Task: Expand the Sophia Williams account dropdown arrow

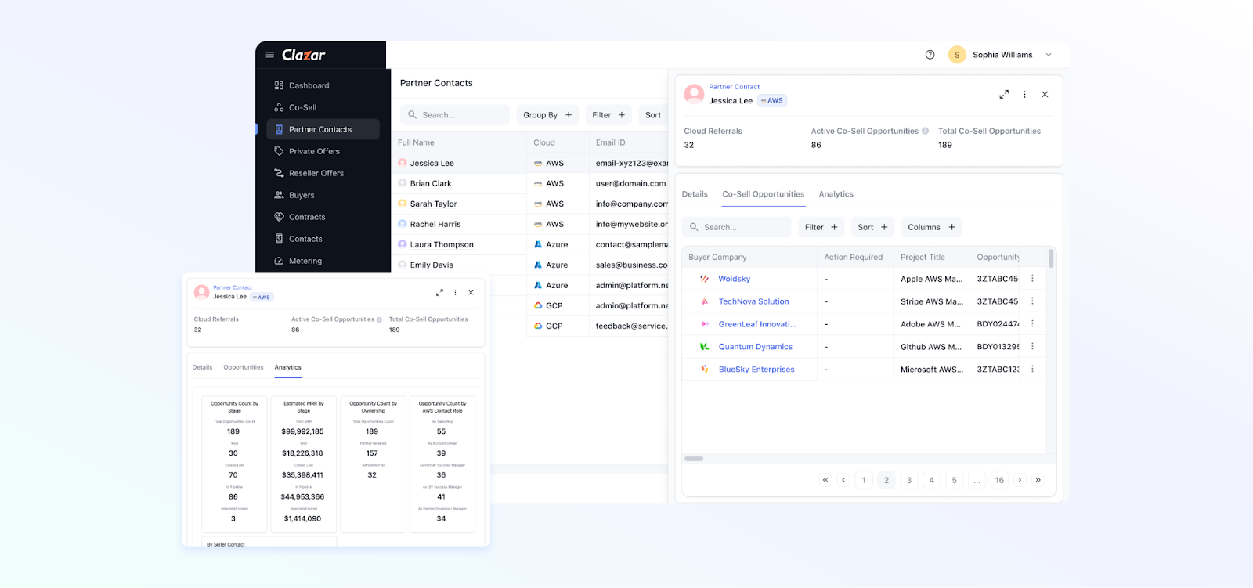Action: click(1049, 55)
